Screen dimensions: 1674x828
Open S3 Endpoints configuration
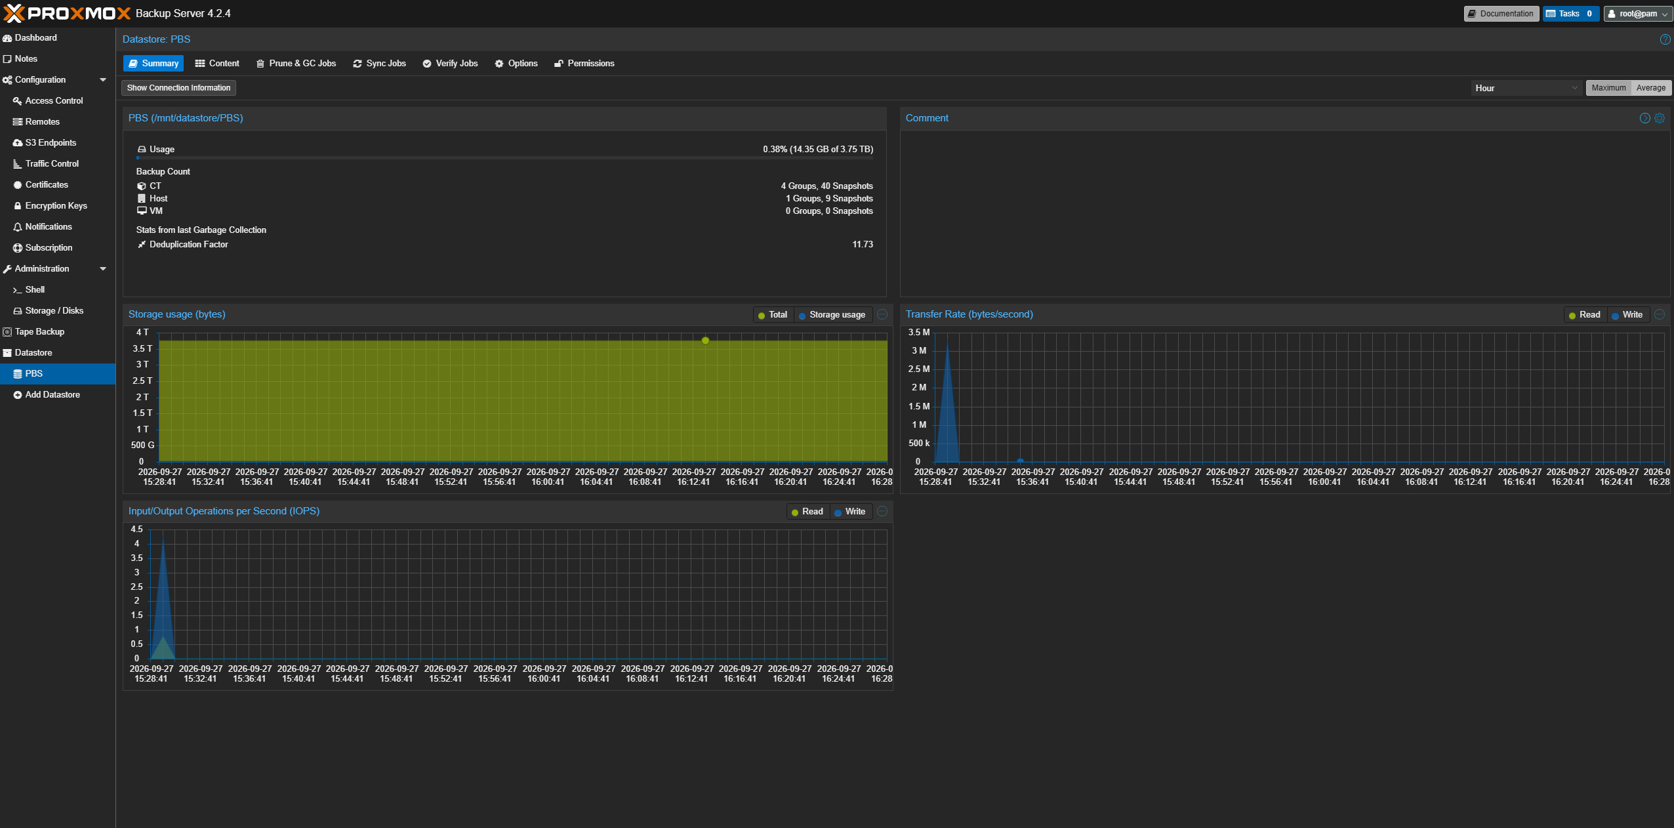click(58, 143)
